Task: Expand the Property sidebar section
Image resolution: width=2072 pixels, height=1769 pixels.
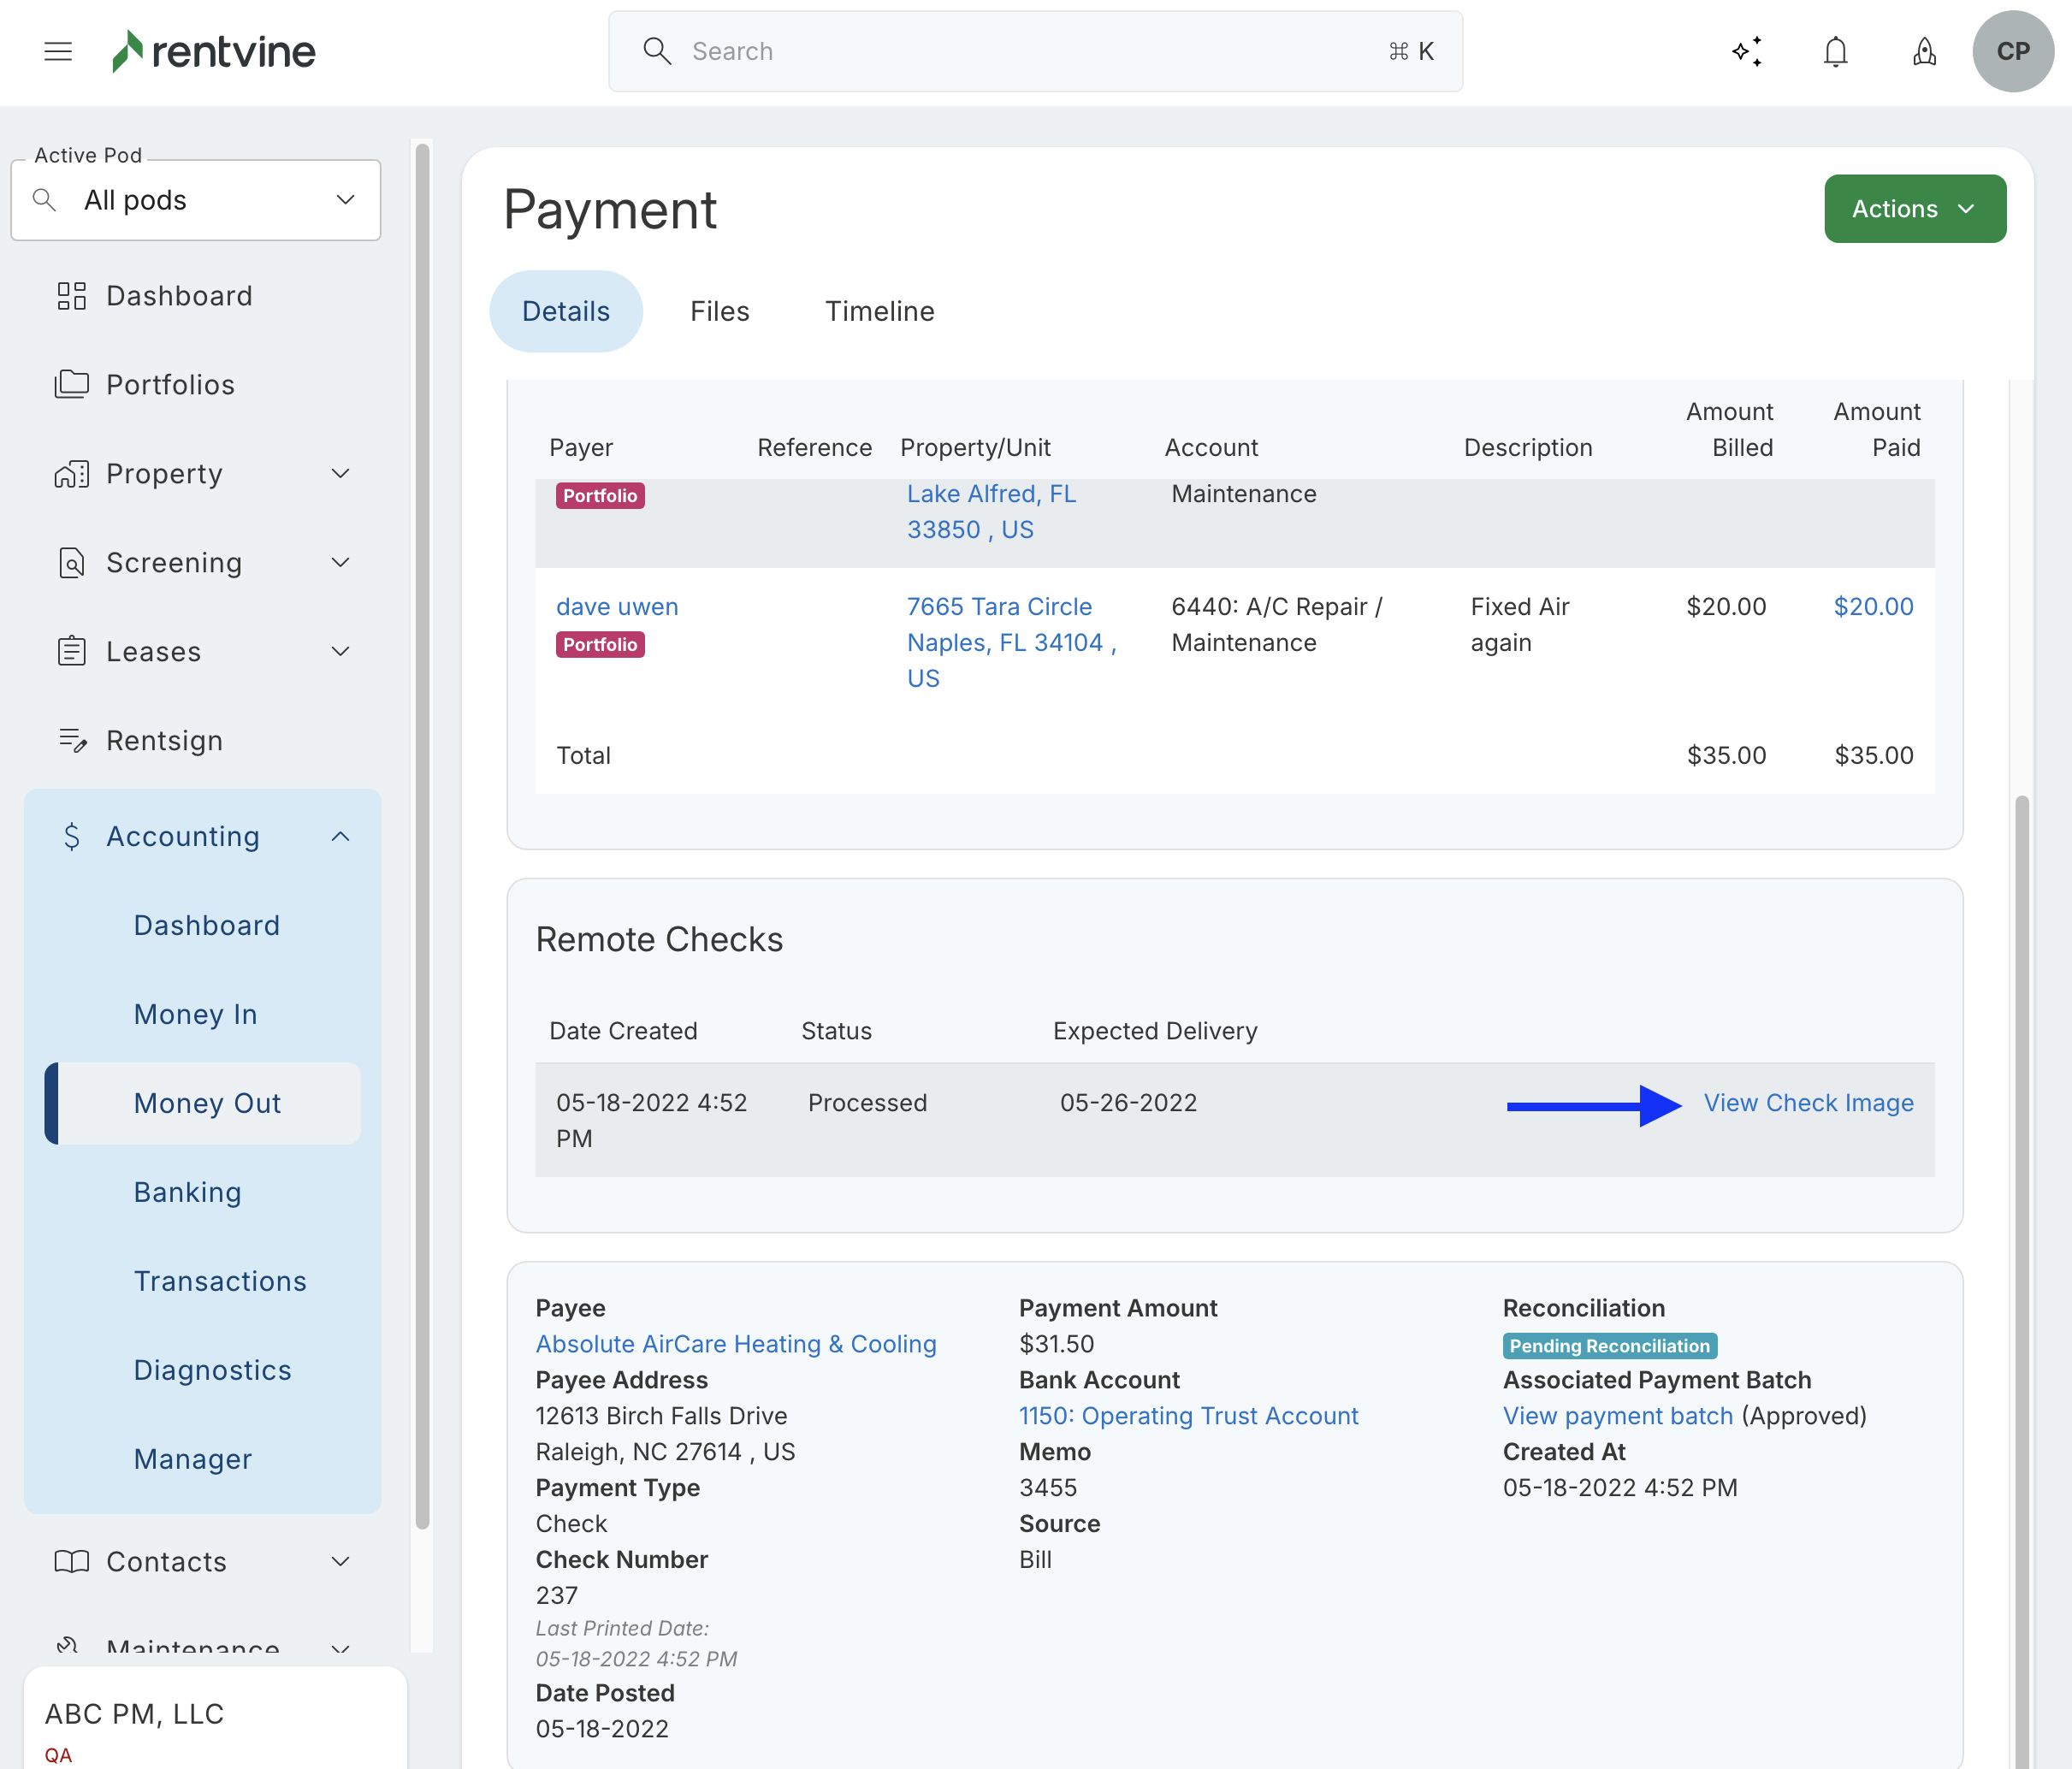Action: tap(340, 474)
